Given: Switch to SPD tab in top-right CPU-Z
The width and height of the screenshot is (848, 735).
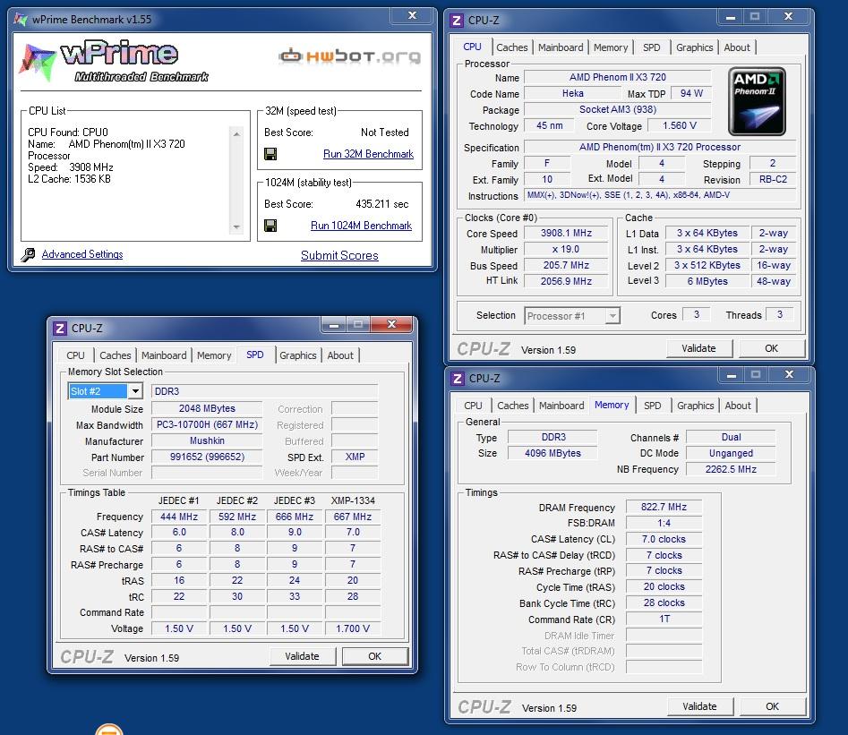Looking at the screenshot, I should [651, 47].
